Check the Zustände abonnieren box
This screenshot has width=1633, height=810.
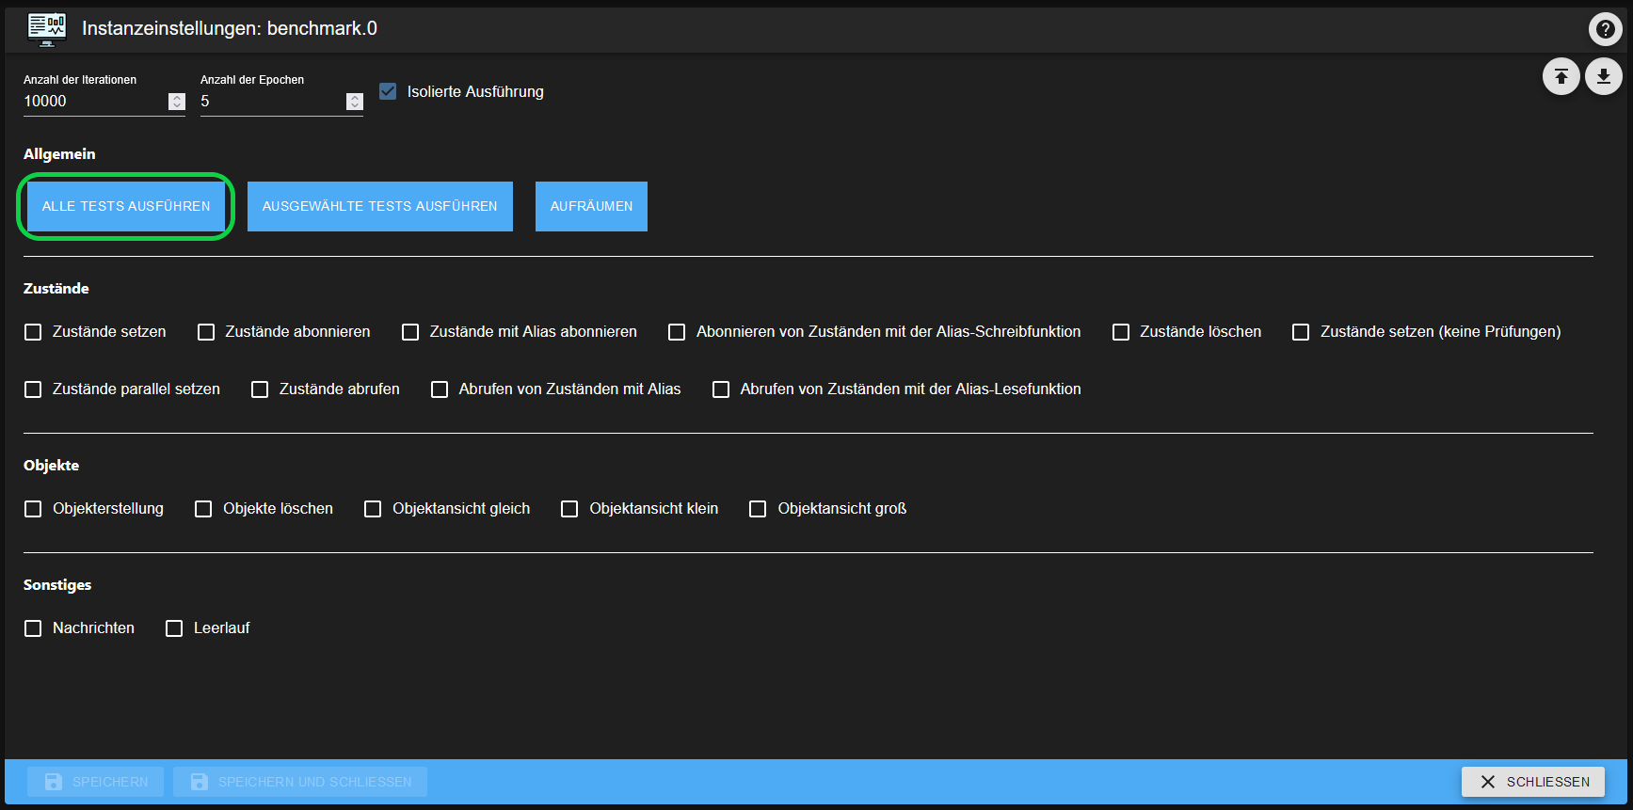(206, 332)
